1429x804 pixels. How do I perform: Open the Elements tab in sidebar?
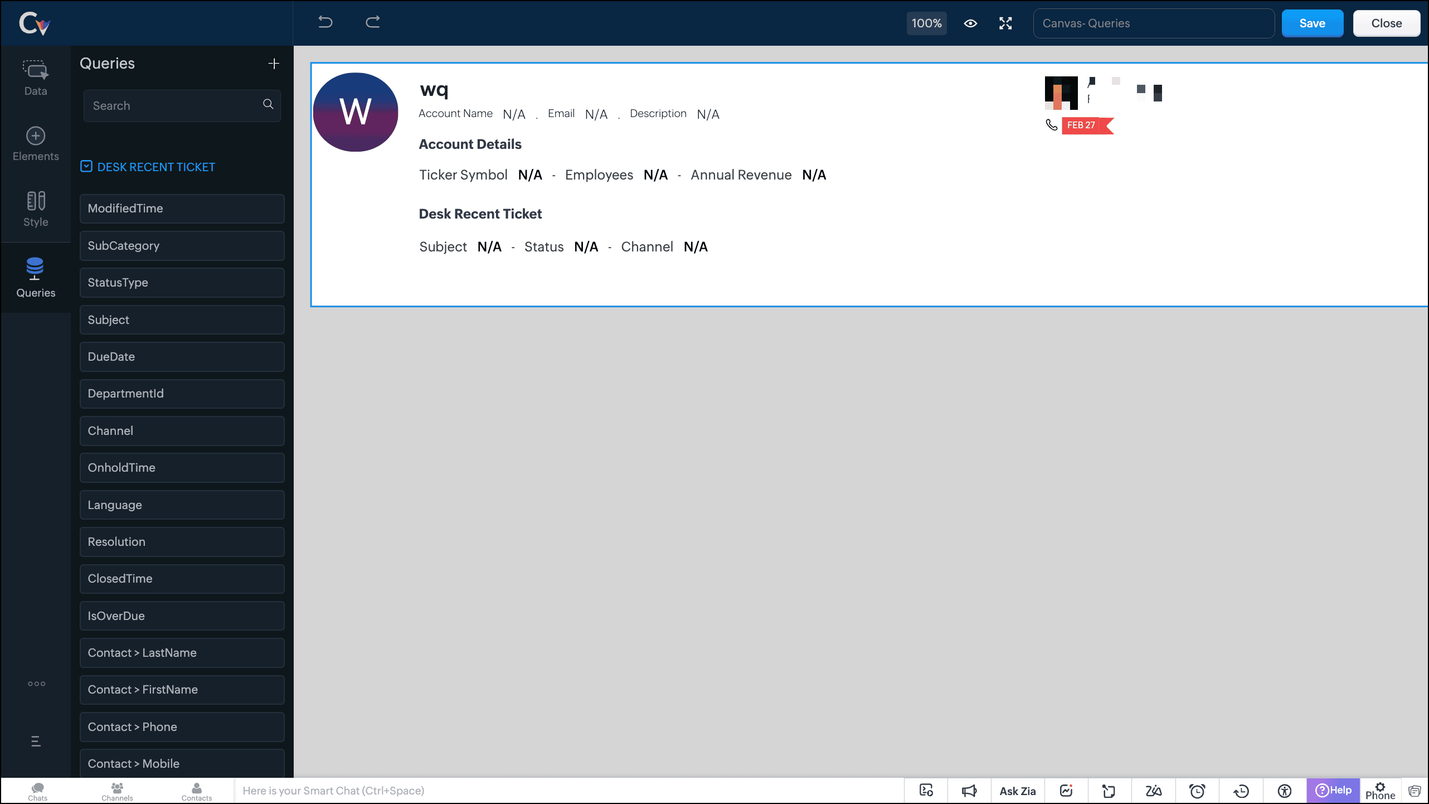pyautogui.click(x=36, y=144)
